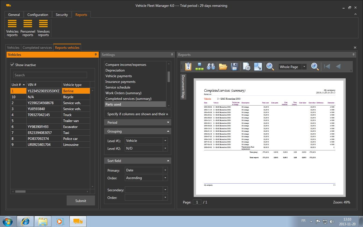Pin the Reports panel
Image resolution: width=363 pixels, height=227 pixels.
coord(353,54)
